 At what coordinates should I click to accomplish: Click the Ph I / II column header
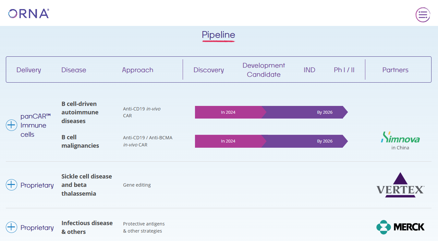pyautogui.click(x=344, y=70)
